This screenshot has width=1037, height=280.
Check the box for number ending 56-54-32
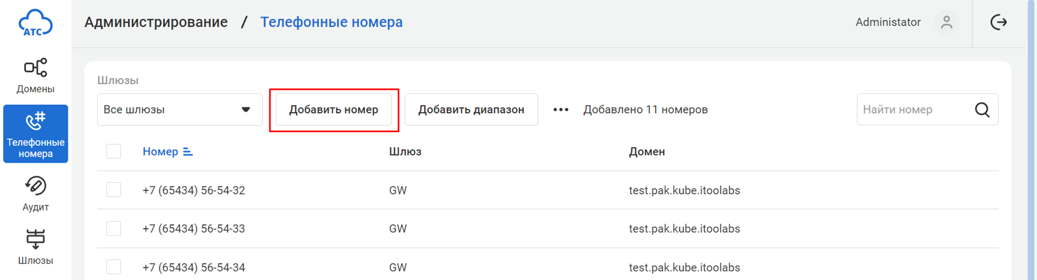click(114, 190)
